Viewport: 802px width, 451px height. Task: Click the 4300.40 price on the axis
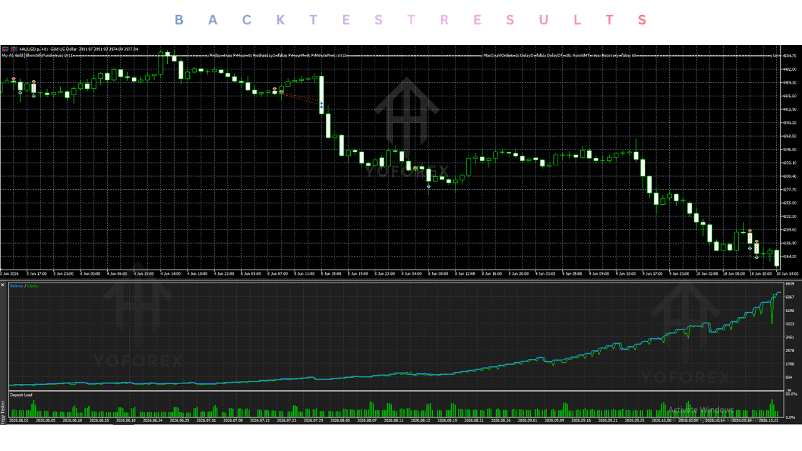(x=789, y=176)
